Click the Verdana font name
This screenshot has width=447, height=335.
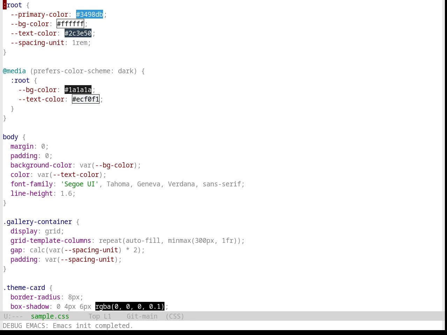(181, 184)
